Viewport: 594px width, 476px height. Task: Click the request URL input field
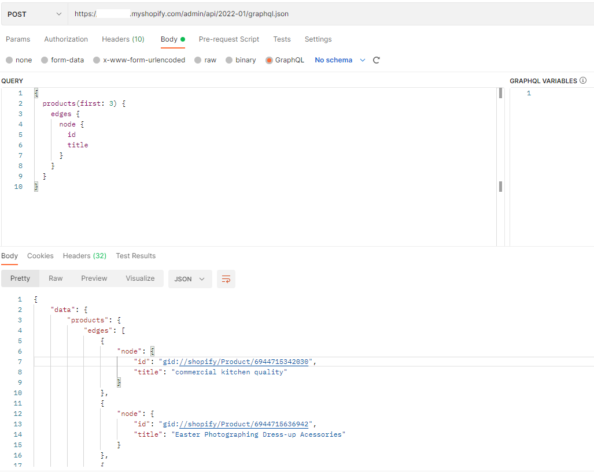click(330, 14)
